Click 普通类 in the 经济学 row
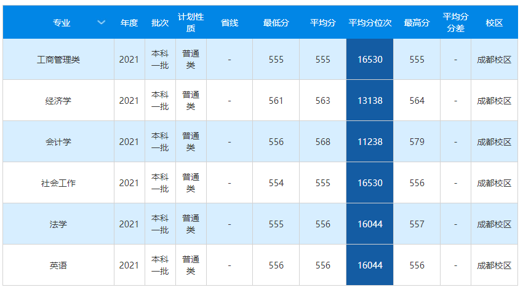523x290 pixels. click(191, 101)
